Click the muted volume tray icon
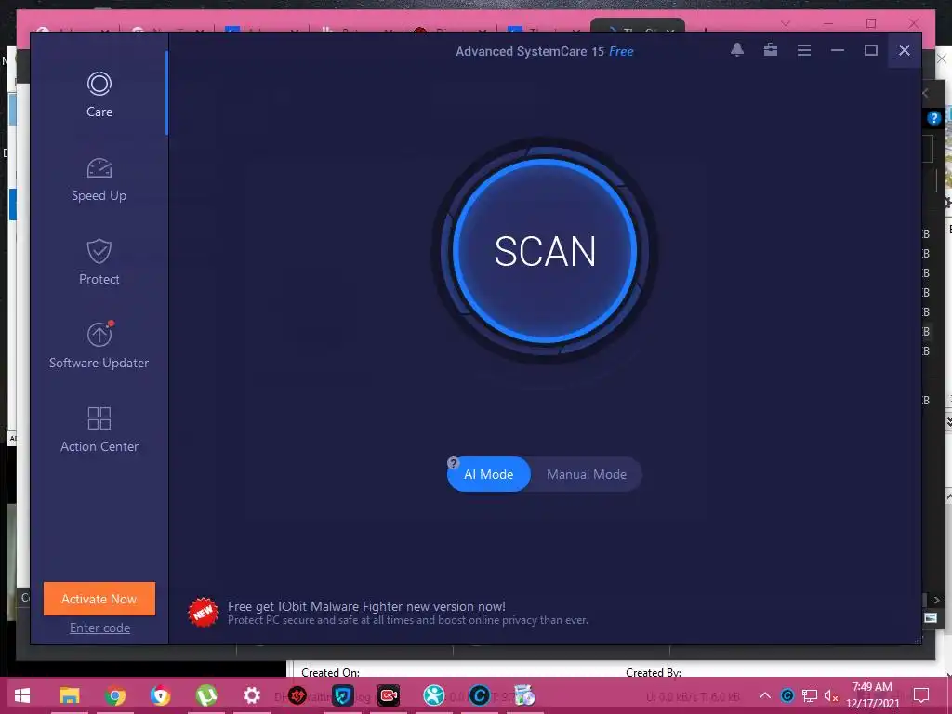Image resolution: width=952 pixels, height=714 pixels. [831, 695]
